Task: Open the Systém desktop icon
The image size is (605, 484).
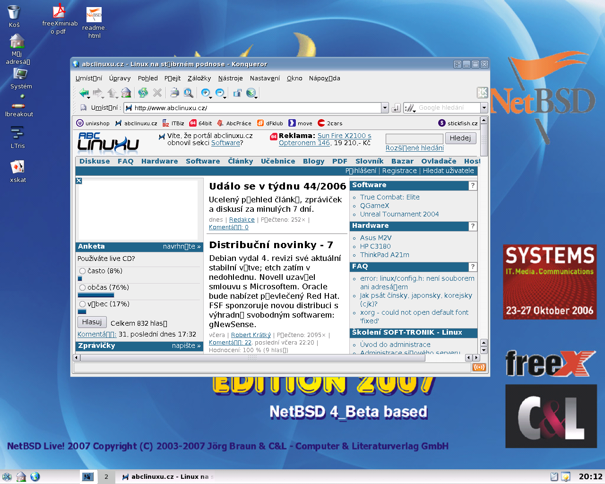Action: [x=20, y=78]
